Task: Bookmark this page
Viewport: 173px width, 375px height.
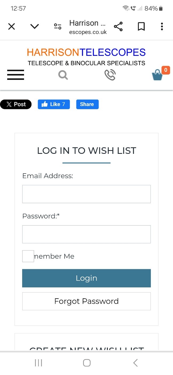Action: click(x=141, y=26)
